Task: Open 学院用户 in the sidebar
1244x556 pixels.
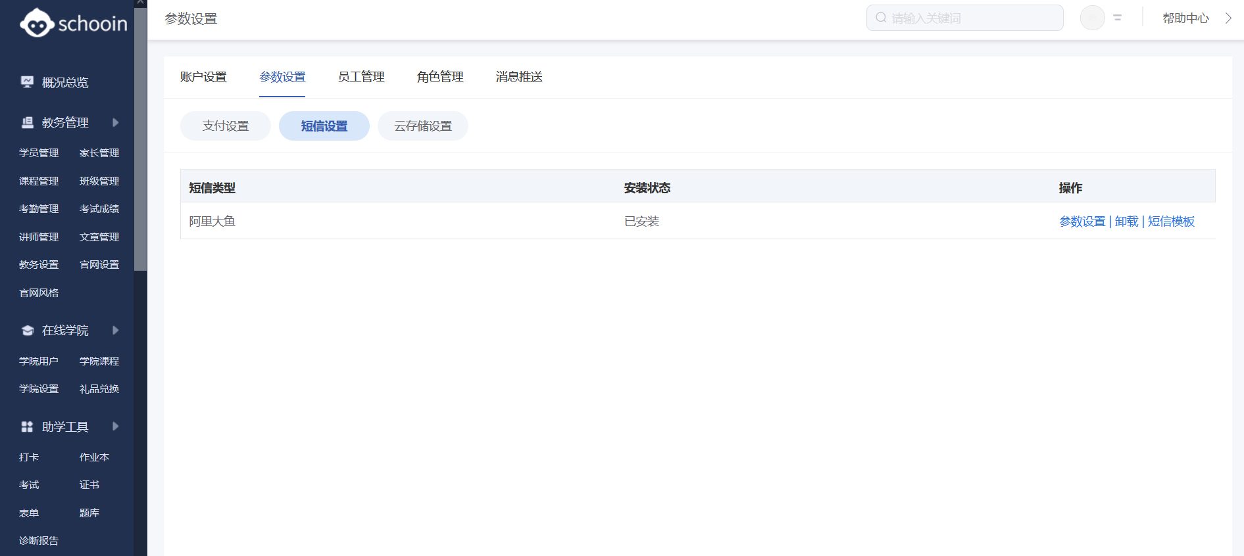Action: pyautogui.click(x=39, y=361)
